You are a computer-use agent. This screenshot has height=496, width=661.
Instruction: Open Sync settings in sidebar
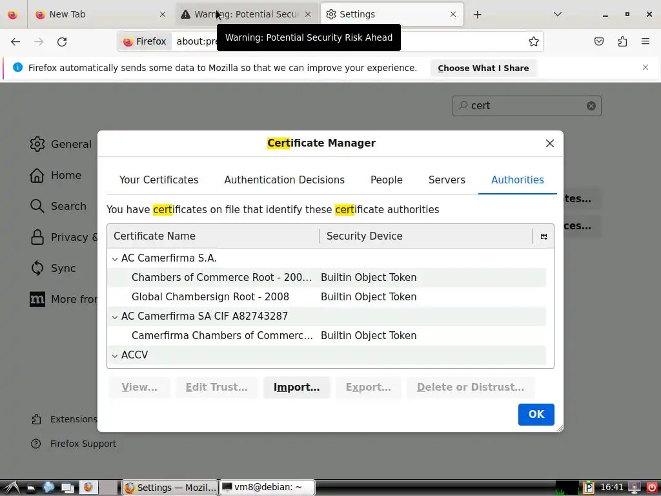(53, 268)
